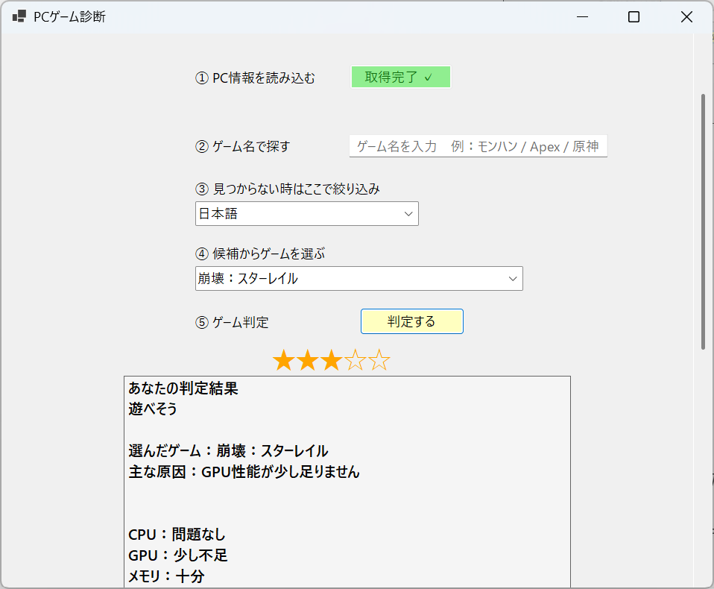714x589 pixels.
Task: Click the CPU:問題なし line
Action: [x=177, y=535]
